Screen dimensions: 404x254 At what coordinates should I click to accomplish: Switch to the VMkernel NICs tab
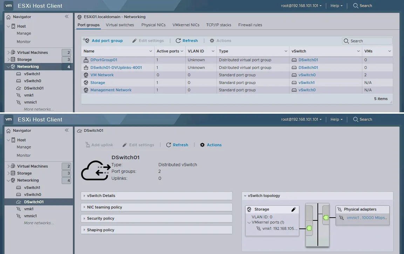pos(186,25)
